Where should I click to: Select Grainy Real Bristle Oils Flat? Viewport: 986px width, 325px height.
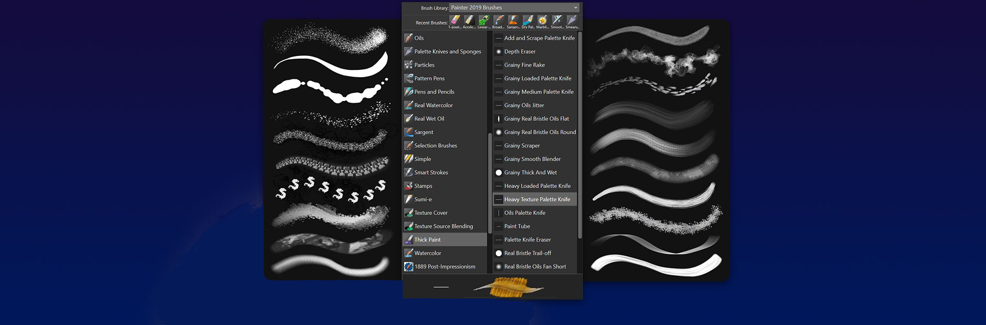coord(535,119)
